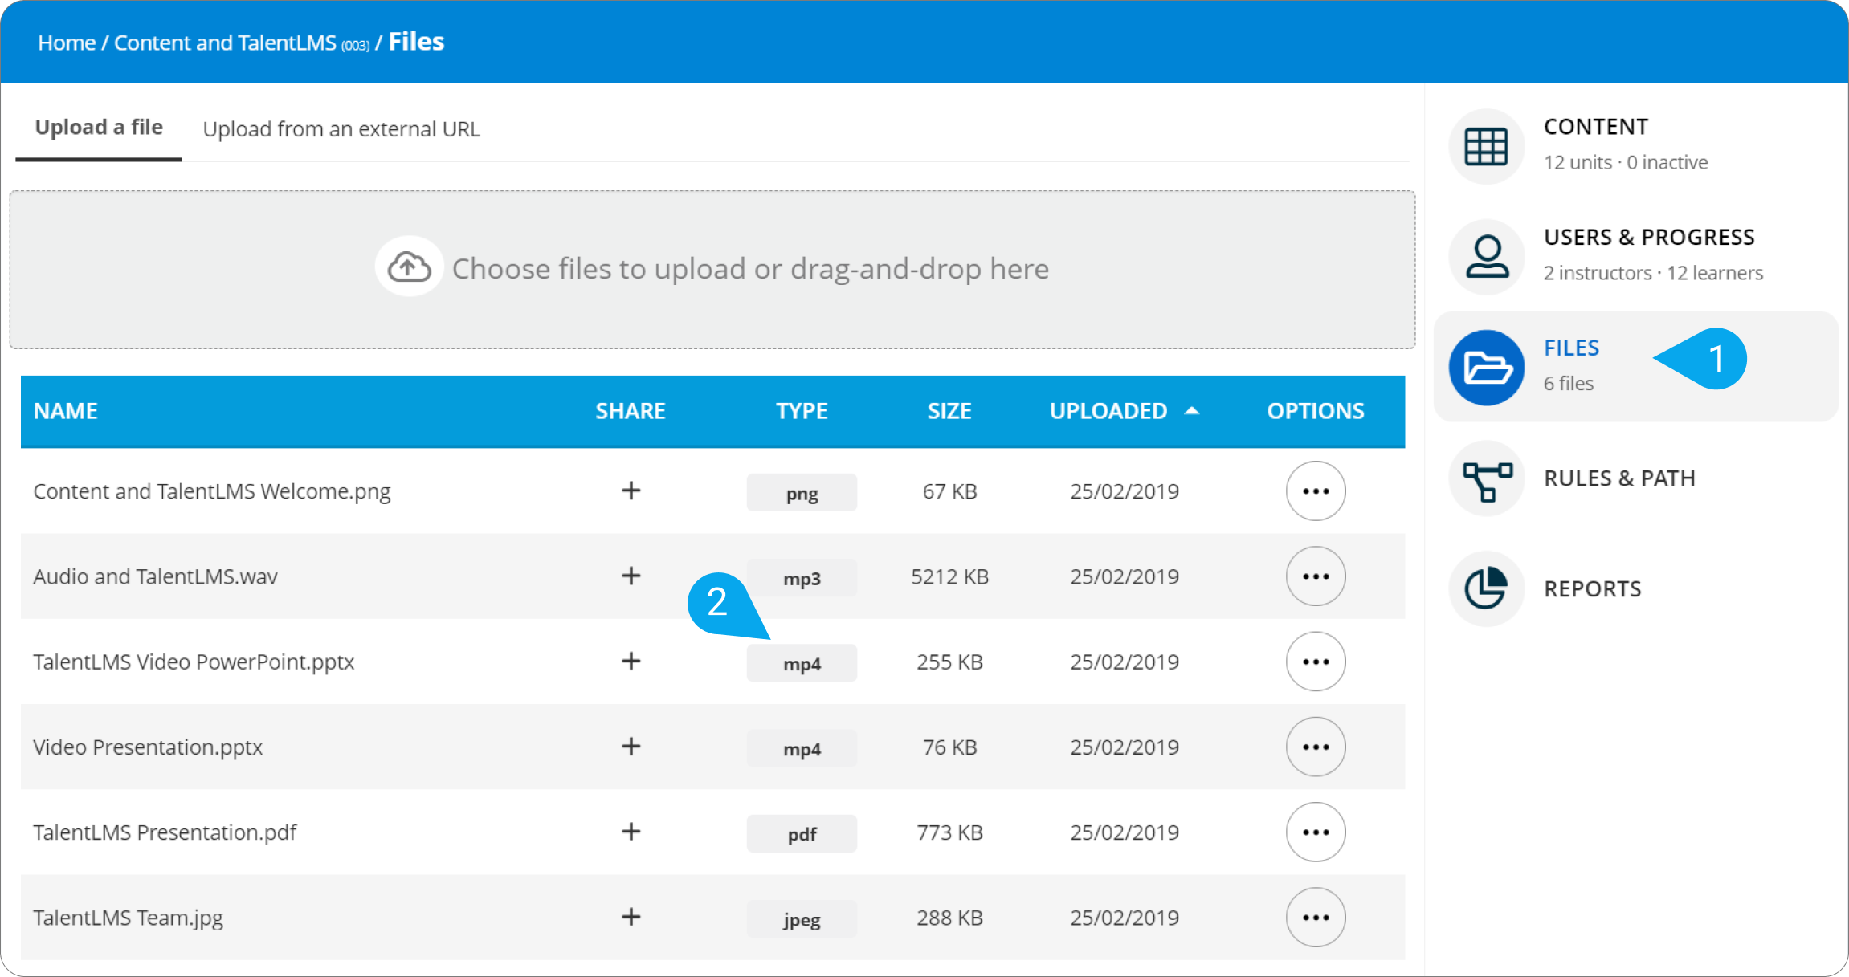Click the 773 KB size value
1849x977 pixels.
coord(949,832)
